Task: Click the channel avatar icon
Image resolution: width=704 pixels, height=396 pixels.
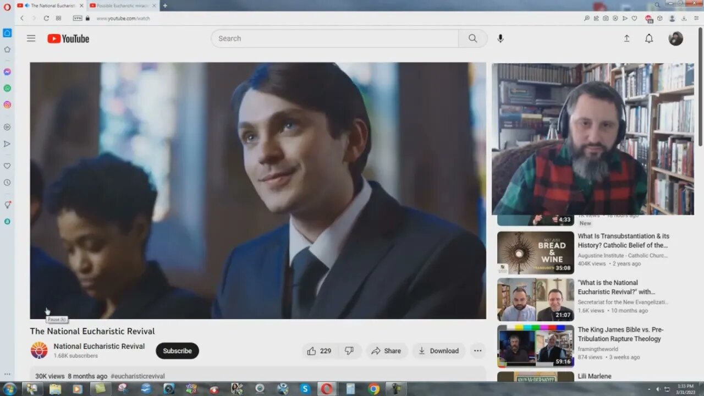Action: tap(39, 350)
